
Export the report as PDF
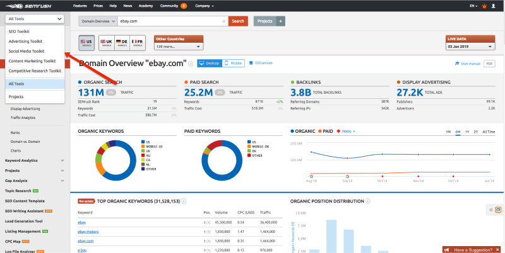(x=489, y=64)
